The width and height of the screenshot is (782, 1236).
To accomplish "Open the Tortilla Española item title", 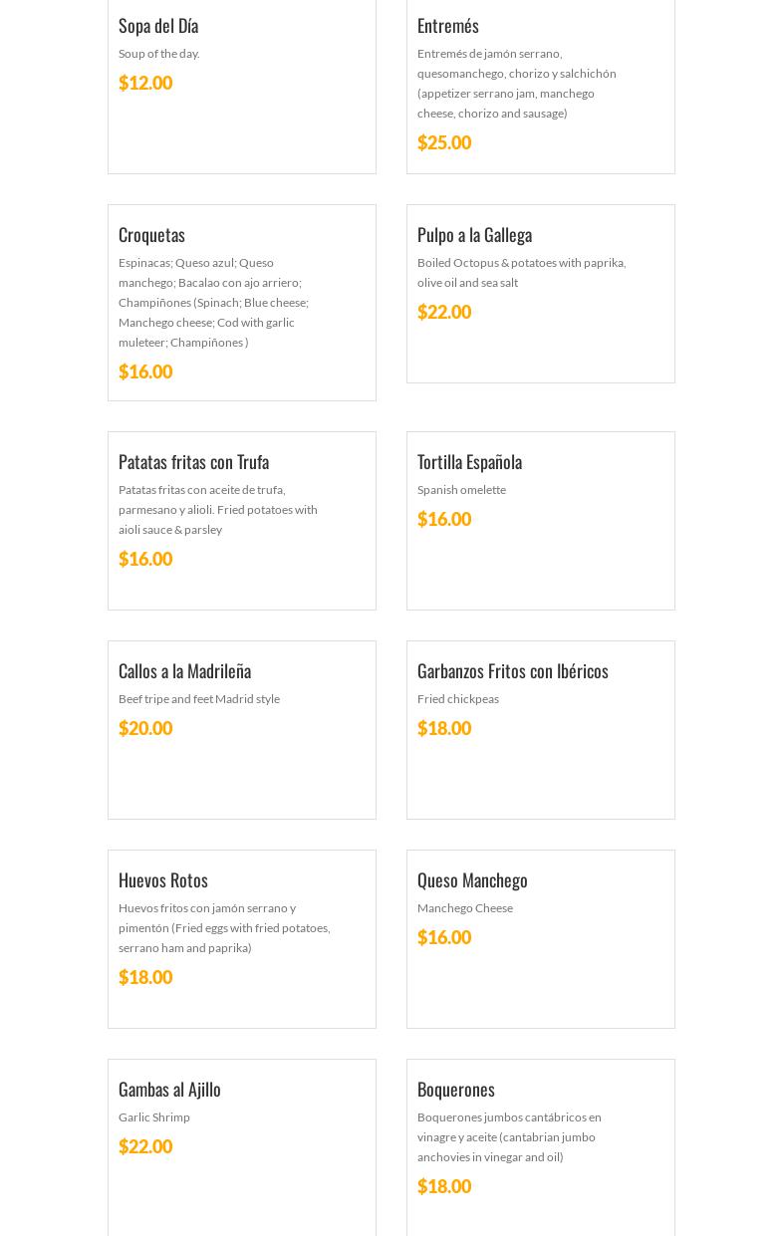I will pos(469,462).
